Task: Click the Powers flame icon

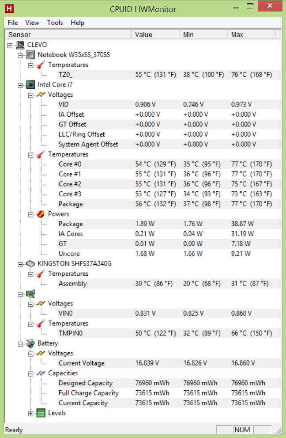Action: coord(41,214)
